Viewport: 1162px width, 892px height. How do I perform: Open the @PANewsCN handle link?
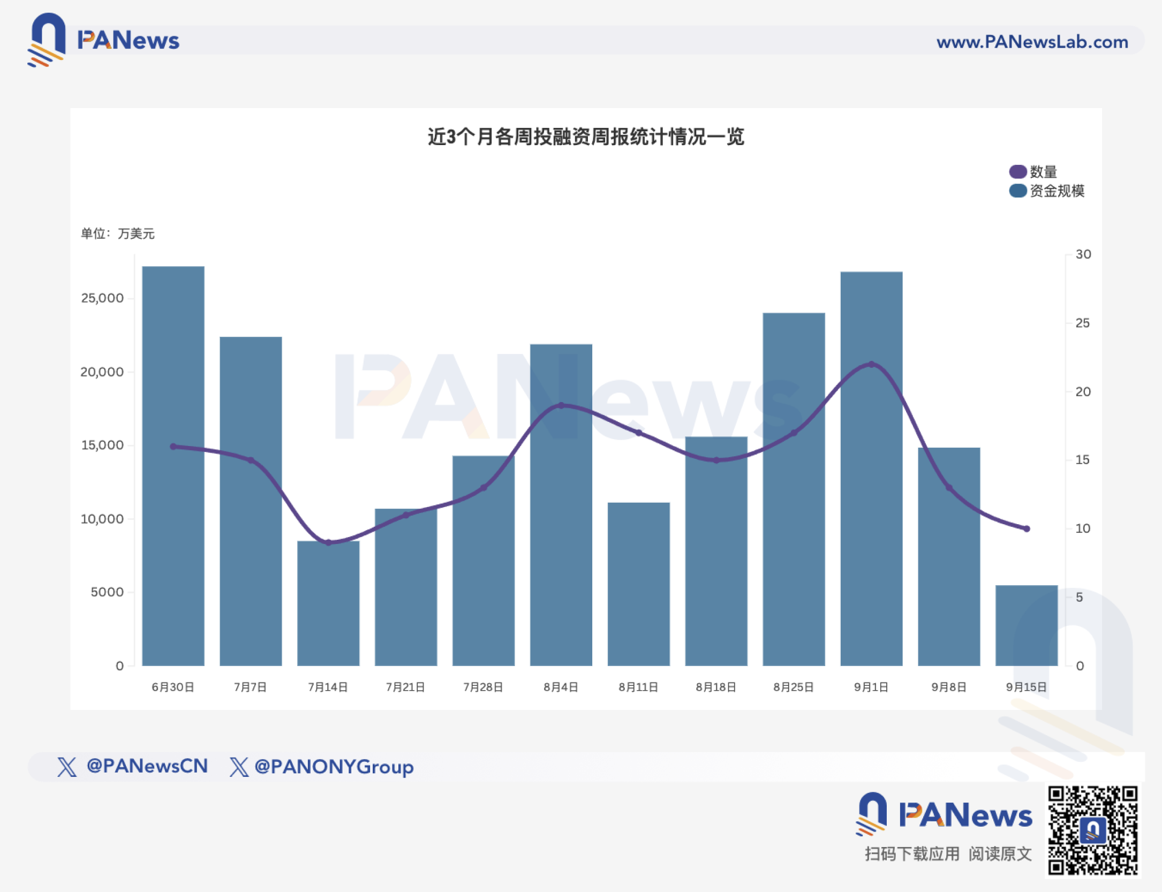(x=147, y=766)
